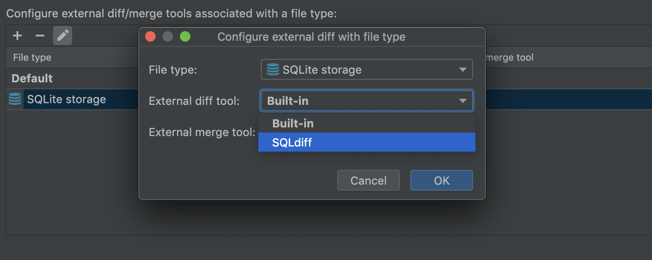Click the green zoom window button
This screenshot has height=260, width=652.
coord(185,36)
